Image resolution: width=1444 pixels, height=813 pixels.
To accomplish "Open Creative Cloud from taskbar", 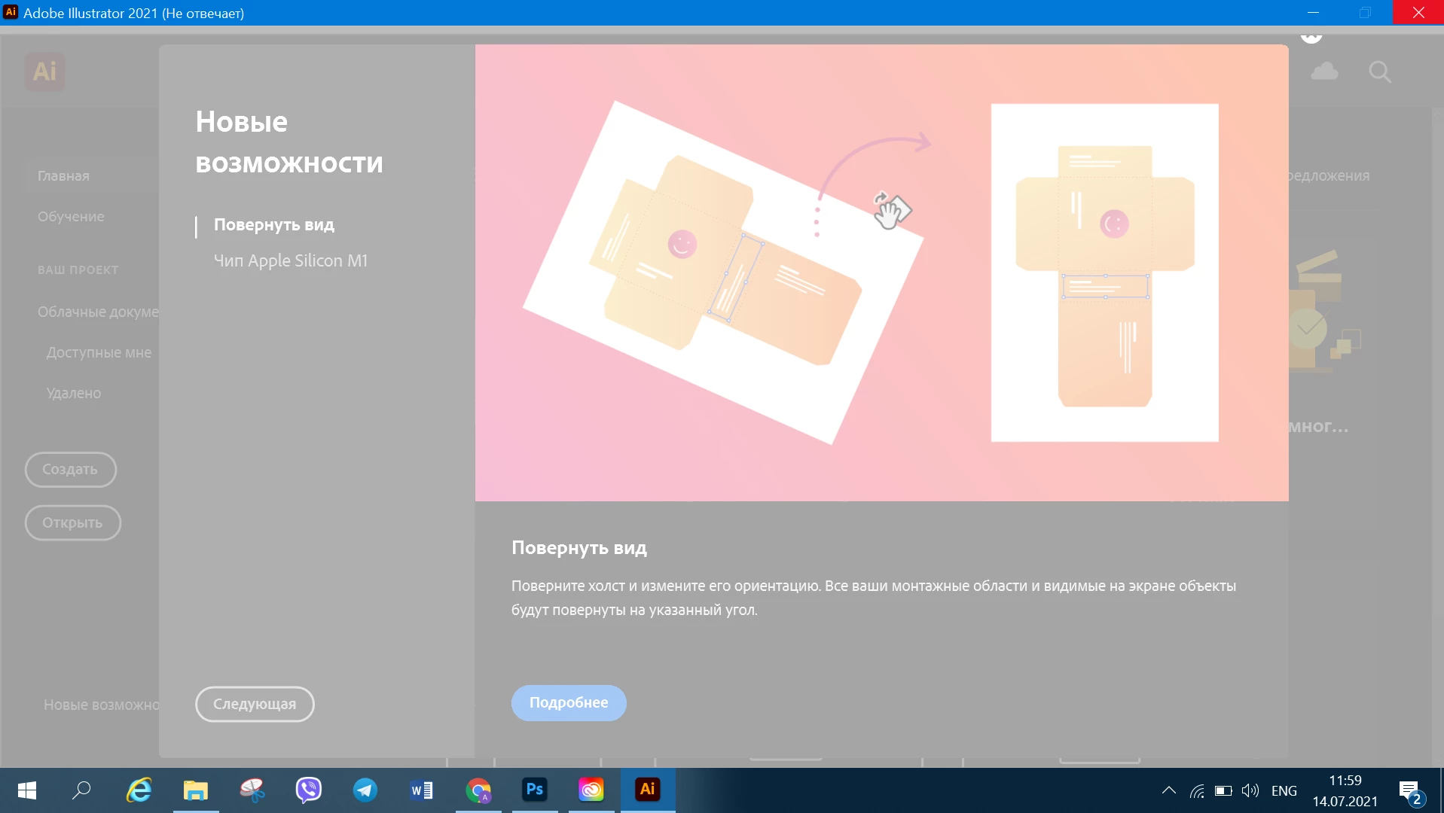I will pyautogui.click(x=591, y=790).
